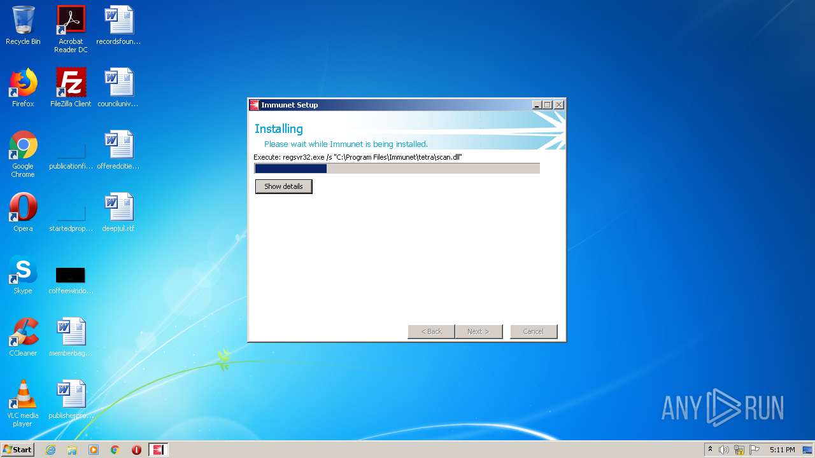The height and width of the screenshot is (458, 815).
Task: Click the 5:11 PM system clock
Action: [782, 450]
